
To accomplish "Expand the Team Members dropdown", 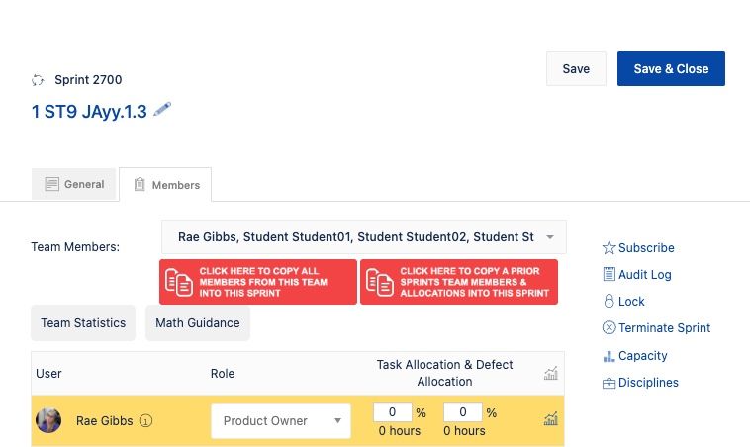I will pyautogui.click(x=550, y=237).
